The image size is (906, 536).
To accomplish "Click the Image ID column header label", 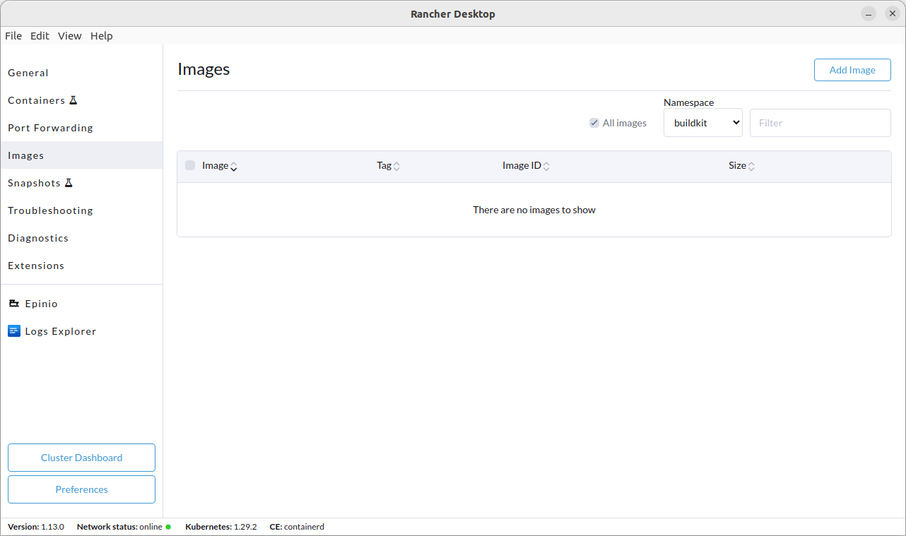I will coord(522,165).
